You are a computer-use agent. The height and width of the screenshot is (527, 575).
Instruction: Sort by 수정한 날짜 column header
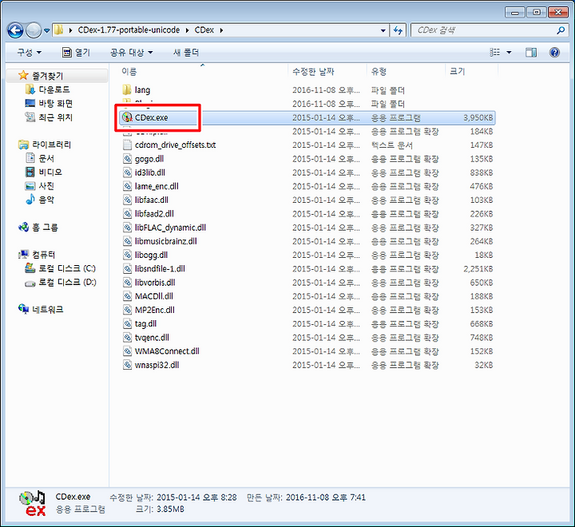pyautogui.click(x=313, y=72)
